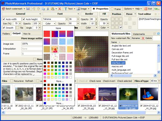The height and width of the screenshot is (121, 162).
Task: Click the Check none link
Action: coord(95,81)
